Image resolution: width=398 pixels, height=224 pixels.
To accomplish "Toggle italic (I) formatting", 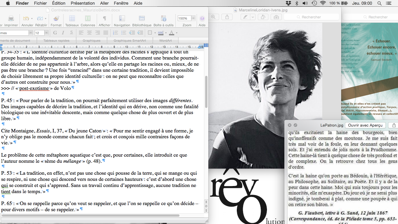I will (x=63, y=33).
